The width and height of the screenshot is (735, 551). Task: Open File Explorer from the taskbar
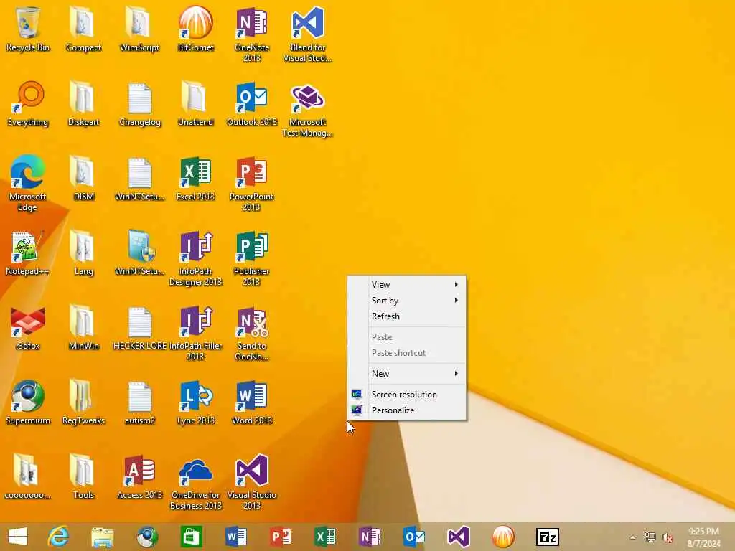coord(102,537)
